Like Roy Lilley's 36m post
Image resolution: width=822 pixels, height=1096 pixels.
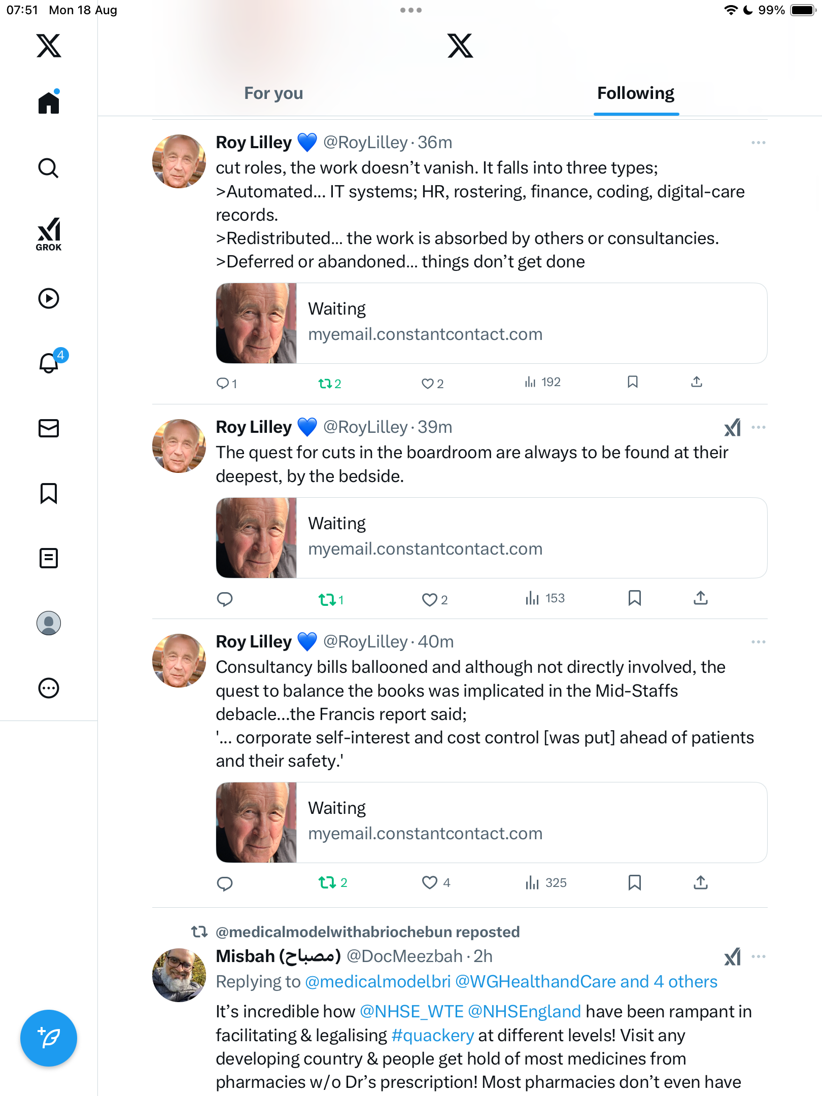[428, 384]
